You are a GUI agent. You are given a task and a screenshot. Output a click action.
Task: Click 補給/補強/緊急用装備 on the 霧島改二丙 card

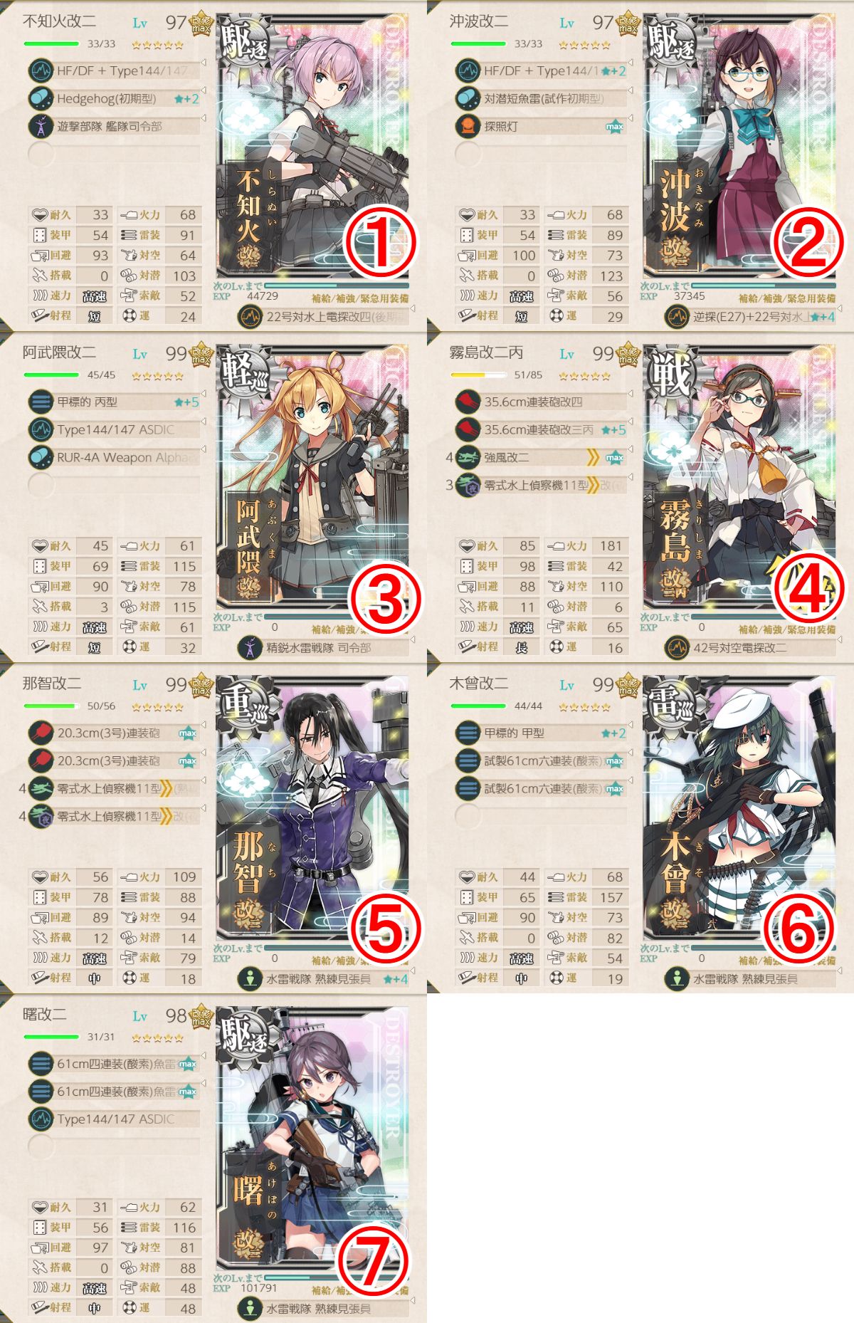(x=787, y=629)
